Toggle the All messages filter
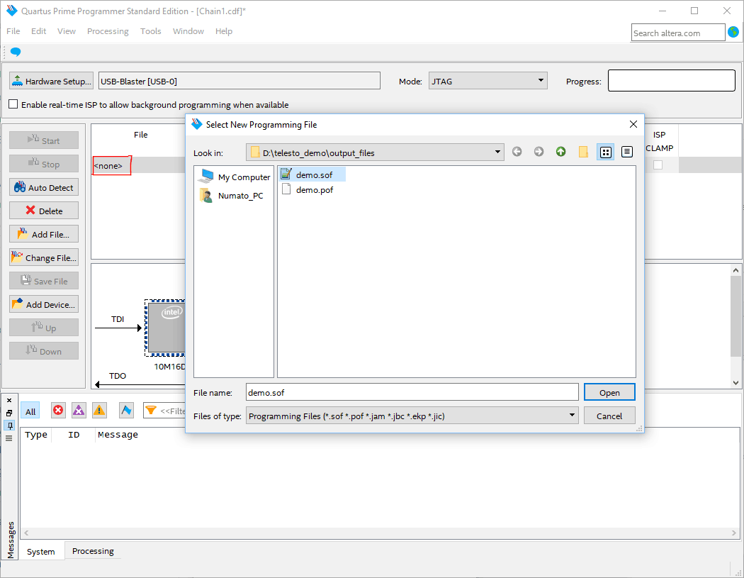 30,411
